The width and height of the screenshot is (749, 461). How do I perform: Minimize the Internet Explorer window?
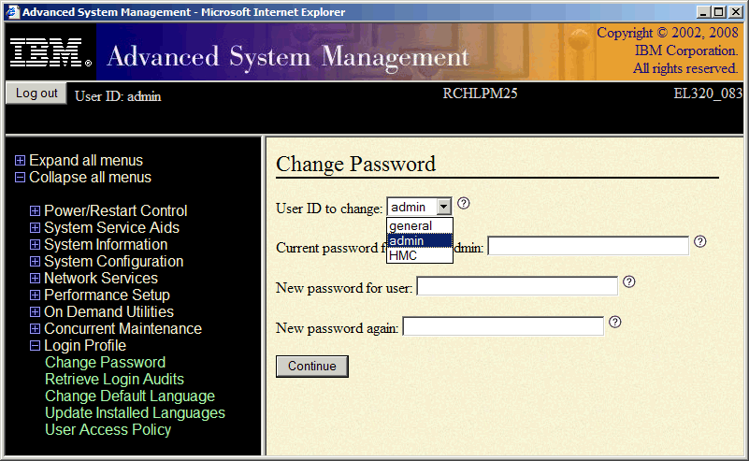[x=703, y=12]
